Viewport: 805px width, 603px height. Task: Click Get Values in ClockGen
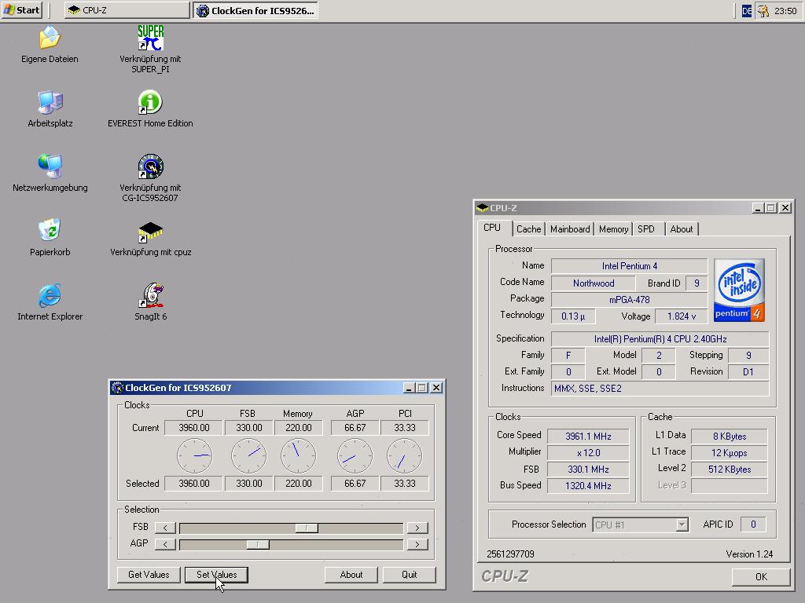pyautogui.click(x=149, y=575)
